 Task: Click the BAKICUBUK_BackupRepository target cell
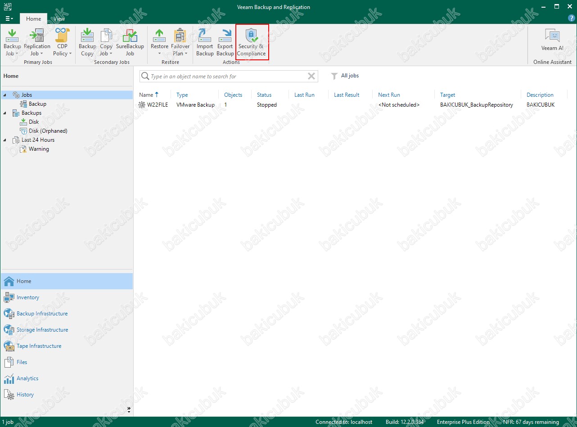pos(477,105)
